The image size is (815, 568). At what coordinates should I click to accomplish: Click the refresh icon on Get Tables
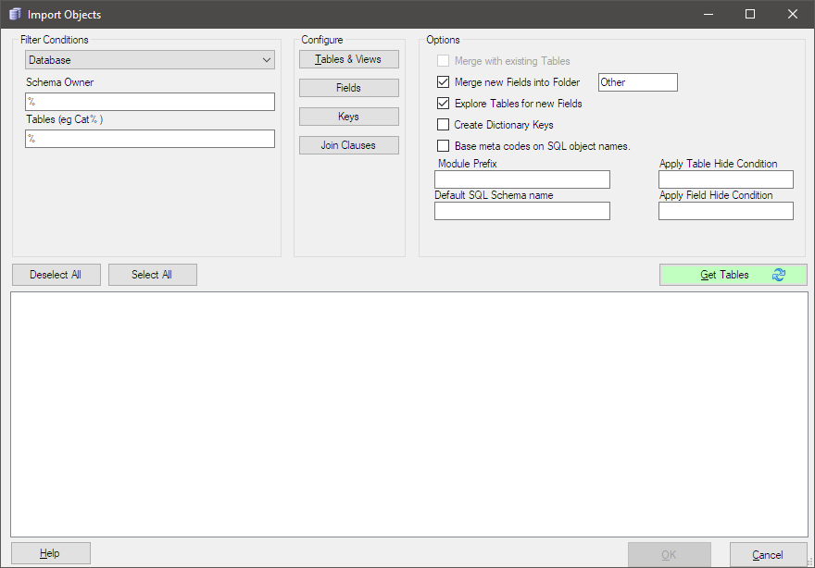(779, 275)
